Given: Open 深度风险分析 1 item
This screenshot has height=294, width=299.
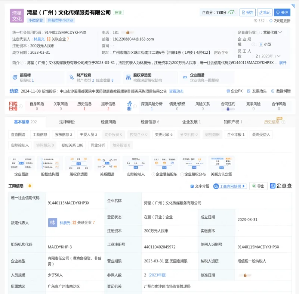Looking at the screenshot, I should click(152, 106).
